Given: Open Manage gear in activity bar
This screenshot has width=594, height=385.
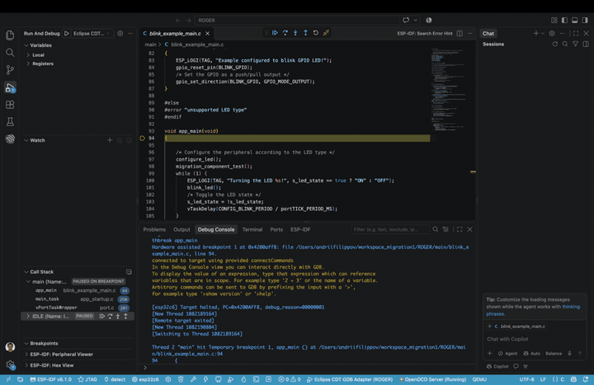Looking at the screenshot, I should tap(10, 365).
